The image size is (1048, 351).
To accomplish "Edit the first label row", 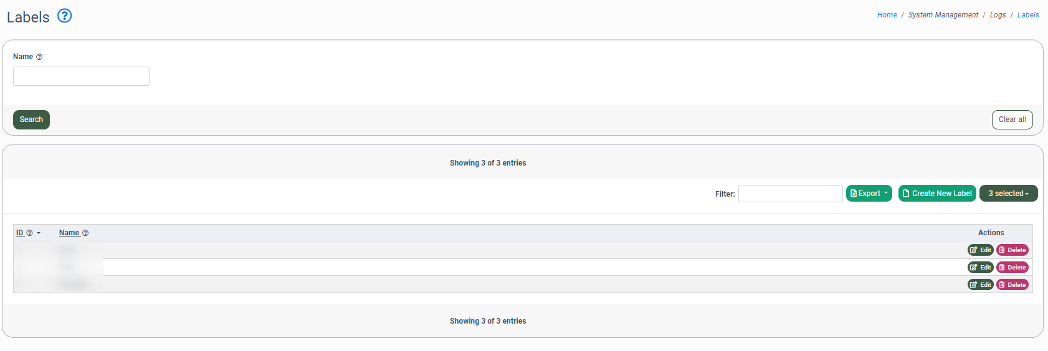I will pos(980,250).
